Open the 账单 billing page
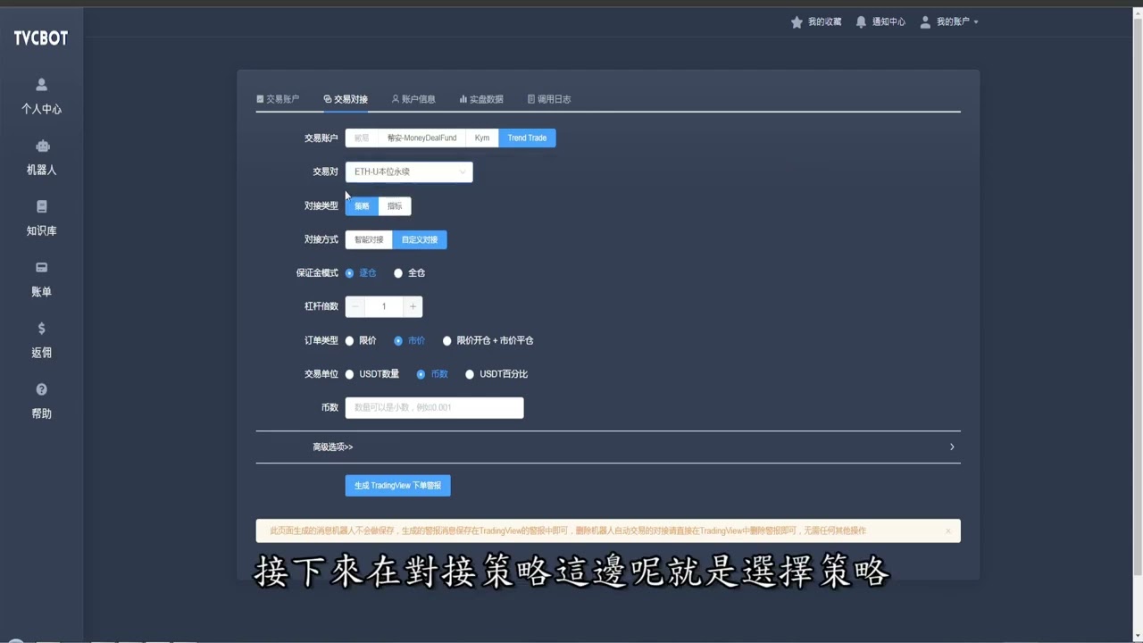1143x643 pixels. 41,279
